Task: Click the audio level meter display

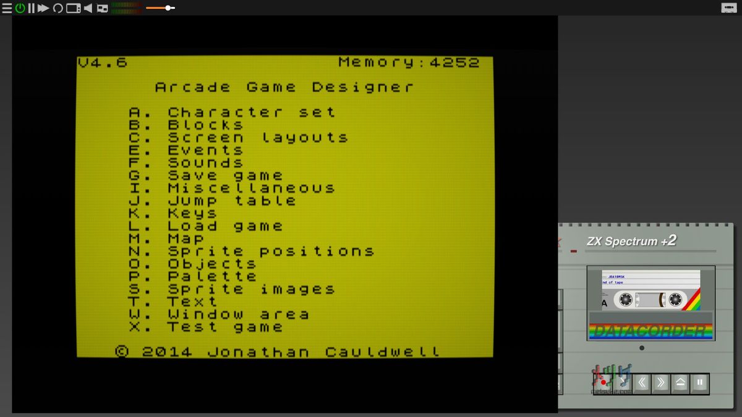Action: click(127, 8)
